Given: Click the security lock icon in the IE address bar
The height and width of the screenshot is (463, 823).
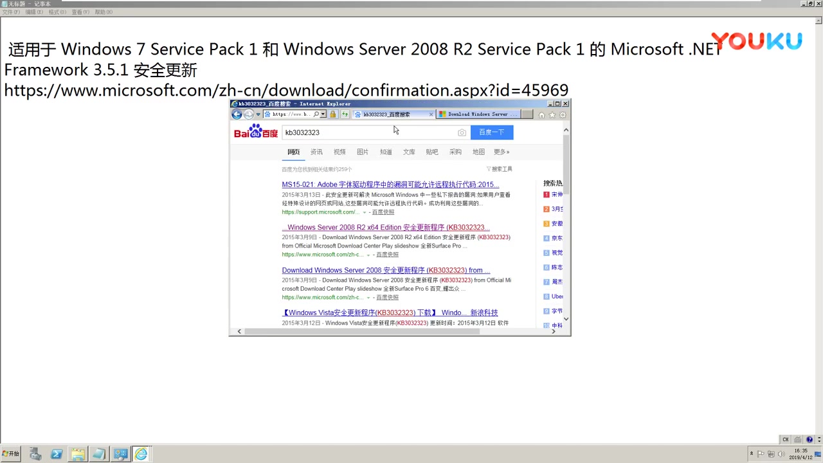Looking at the screenshot, I should pyautogui.click(x=332, y=114).
